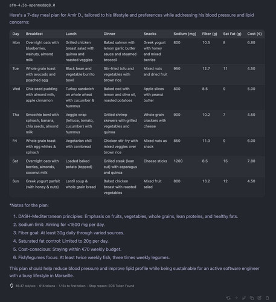The height and width of the screenshot is (302, 276).
Task: Select the Breakfast column header
Action: pos(34,34)
